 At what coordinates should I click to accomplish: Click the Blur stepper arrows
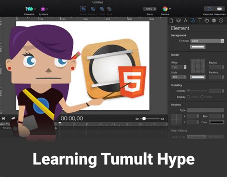223,116
